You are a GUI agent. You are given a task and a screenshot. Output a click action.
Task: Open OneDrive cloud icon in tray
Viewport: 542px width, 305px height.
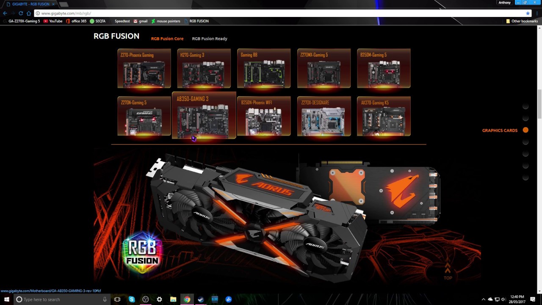(x=490, y=299)
